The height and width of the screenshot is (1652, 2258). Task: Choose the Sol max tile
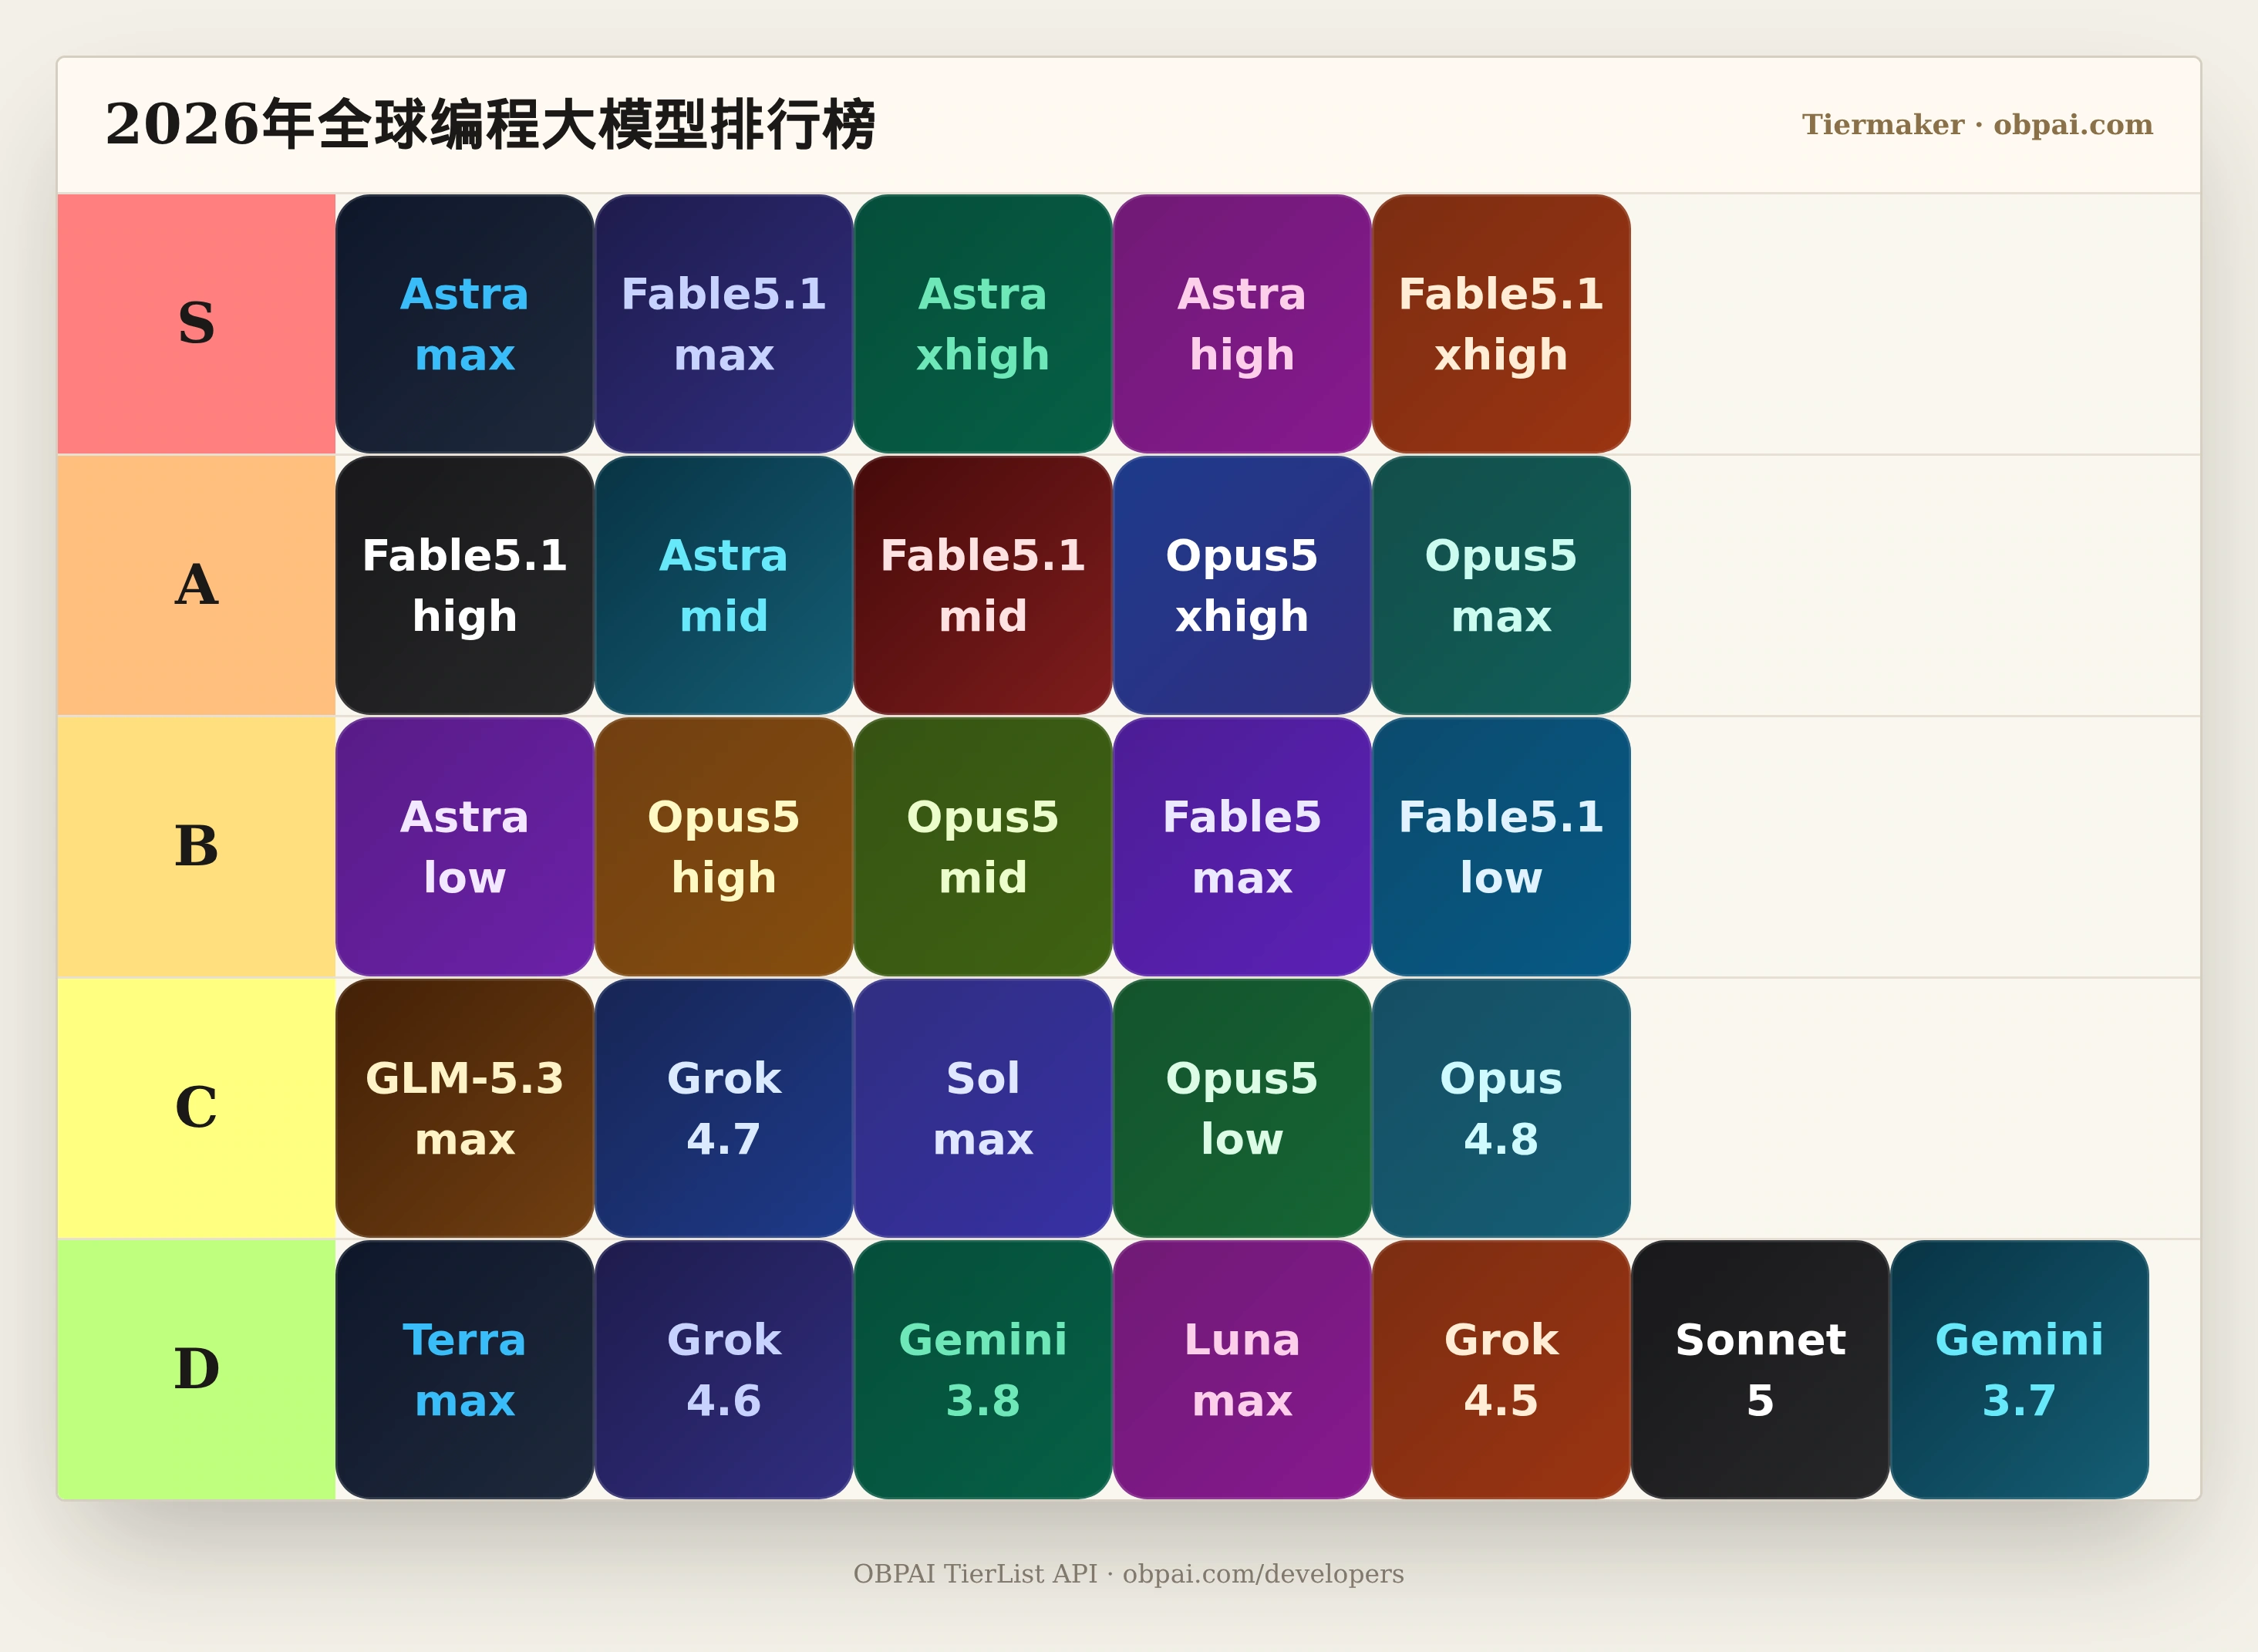tap(983, 1108)
